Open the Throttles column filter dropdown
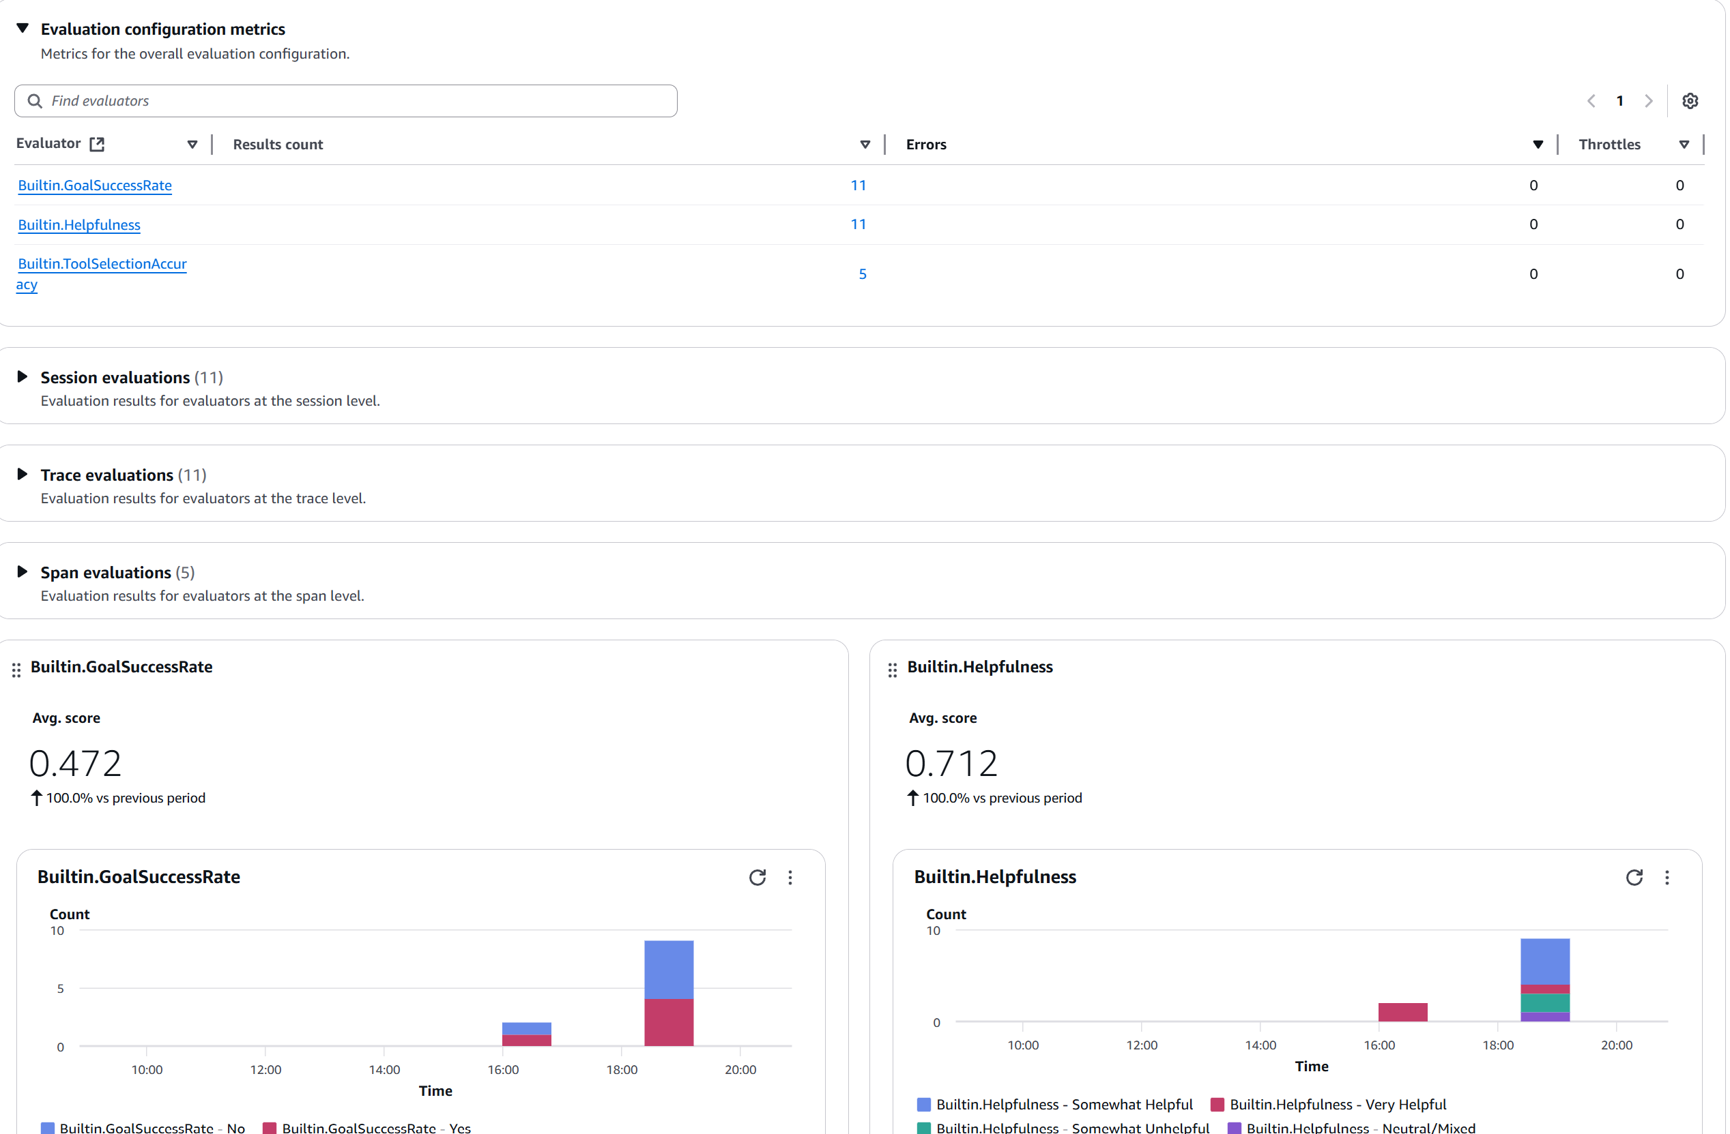The height and width of the screenshot is (1134, 1730). (1685, 144)
